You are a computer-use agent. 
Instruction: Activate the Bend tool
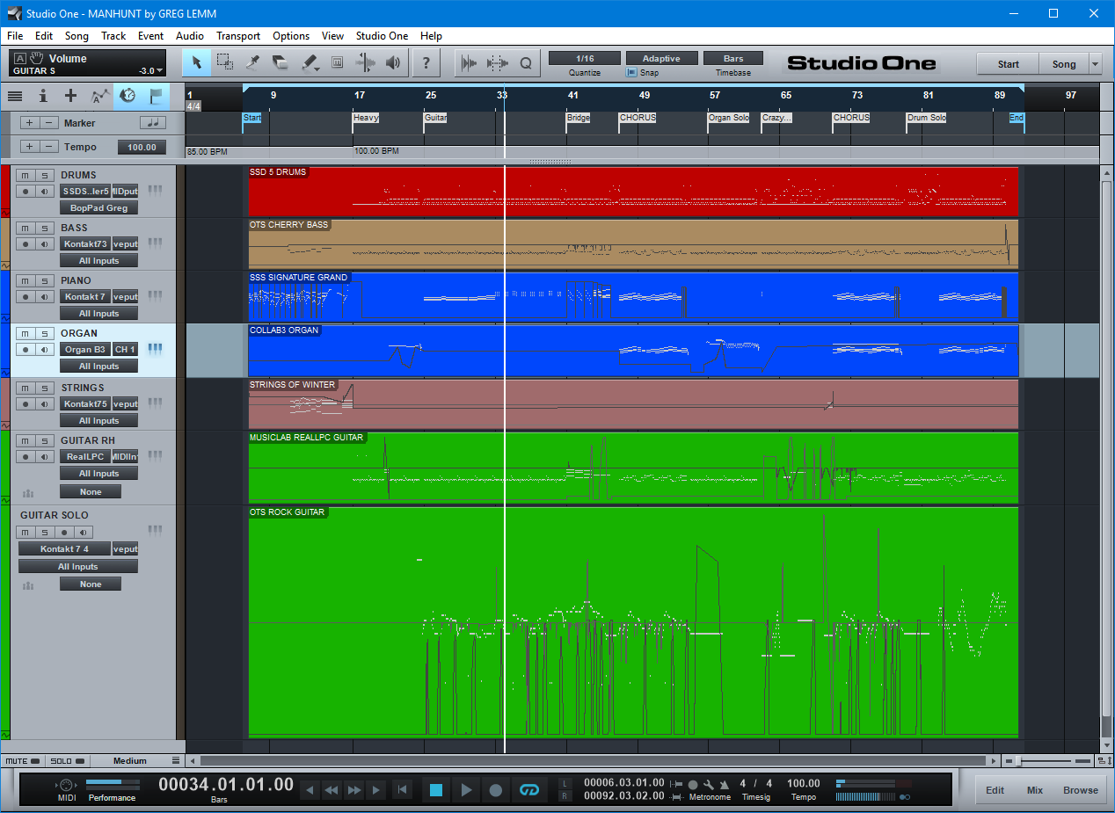pos(365,62)
